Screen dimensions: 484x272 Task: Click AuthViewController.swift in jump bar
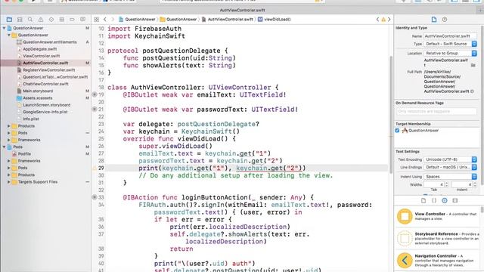click(x=228, y=20)
